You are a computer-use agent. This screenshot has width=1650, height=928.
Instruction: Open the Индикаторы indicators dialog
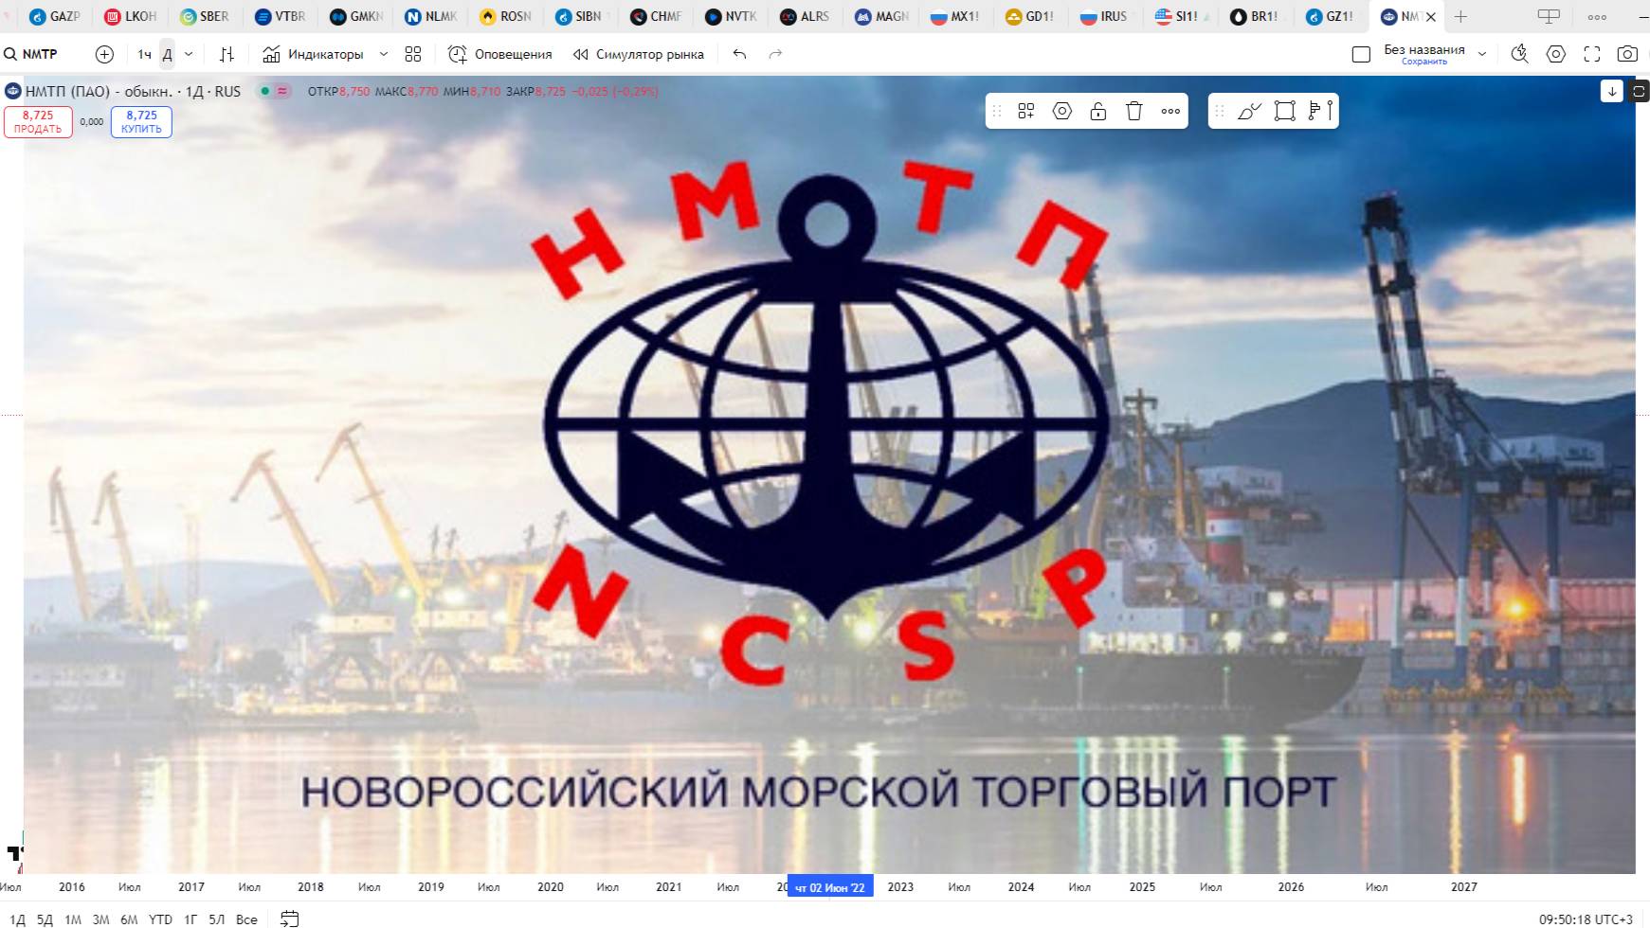(313, 54)
